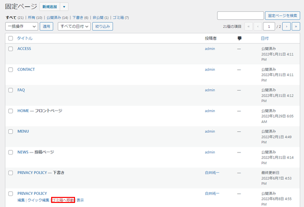The image size is (304, 207).
Task: Click 白井純一 author in draft PRIVACY POLICY row
Action: click(212, 173)
